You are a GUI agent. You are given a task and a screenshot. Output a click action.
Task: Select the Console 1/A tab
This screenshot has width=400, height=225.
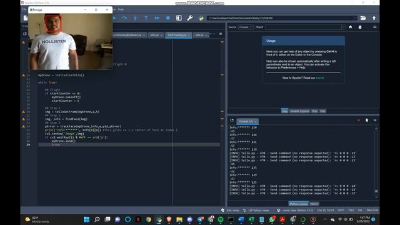[247, 121]
